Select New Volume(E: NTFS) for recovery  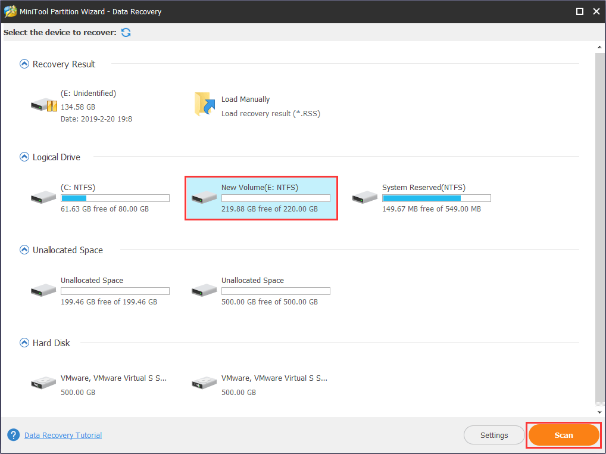pos(261,197)
